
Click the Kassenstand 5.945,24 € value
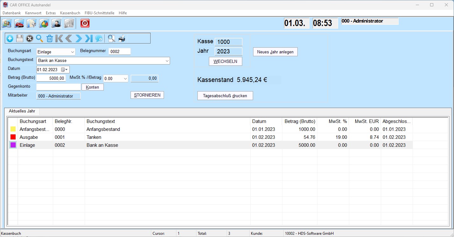252,80
